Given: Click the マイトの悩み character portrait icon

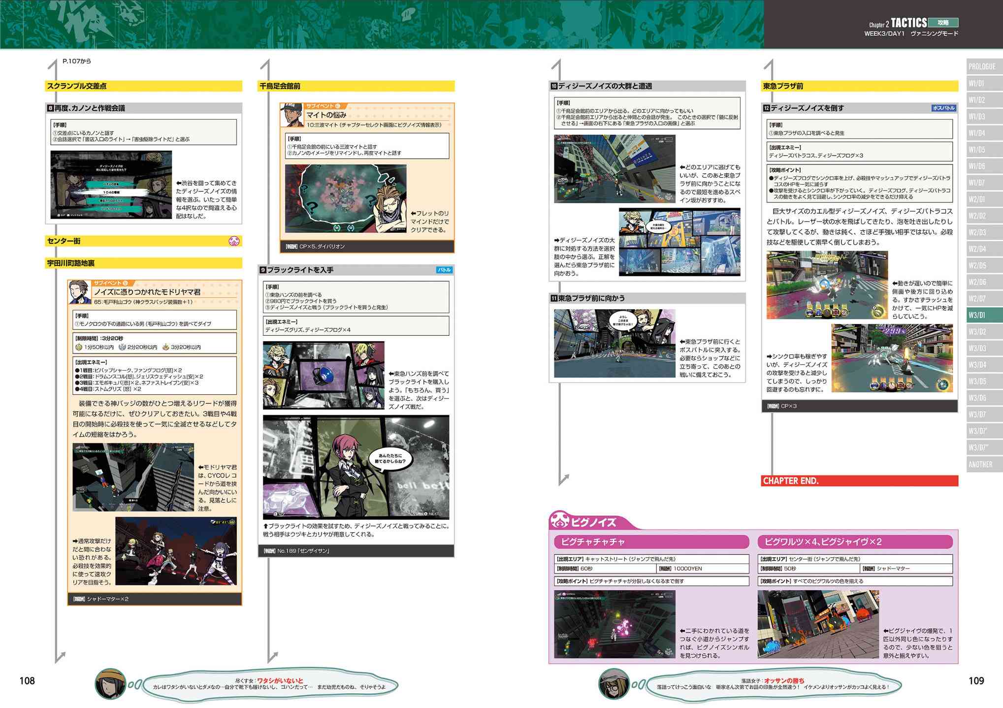Looking at the screenshot, I should [x=291, y=115].
